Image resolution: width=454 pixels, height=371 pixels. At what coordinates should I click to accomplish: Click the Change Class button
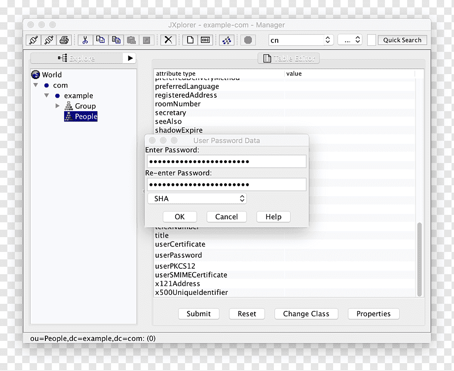306,314
